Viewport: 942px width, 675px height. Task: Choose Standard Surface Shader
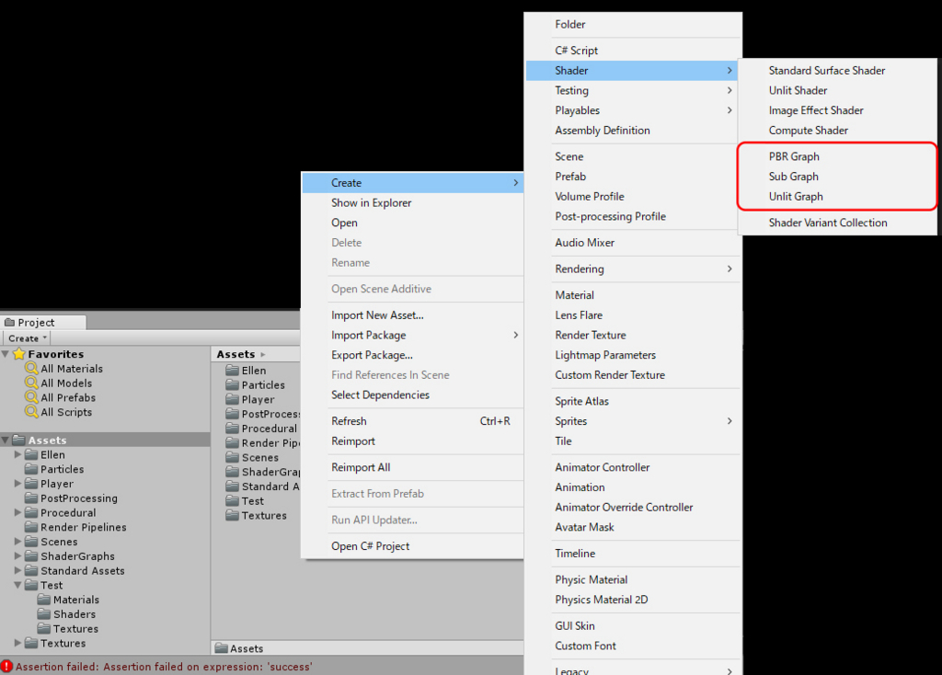click(837, 70)
